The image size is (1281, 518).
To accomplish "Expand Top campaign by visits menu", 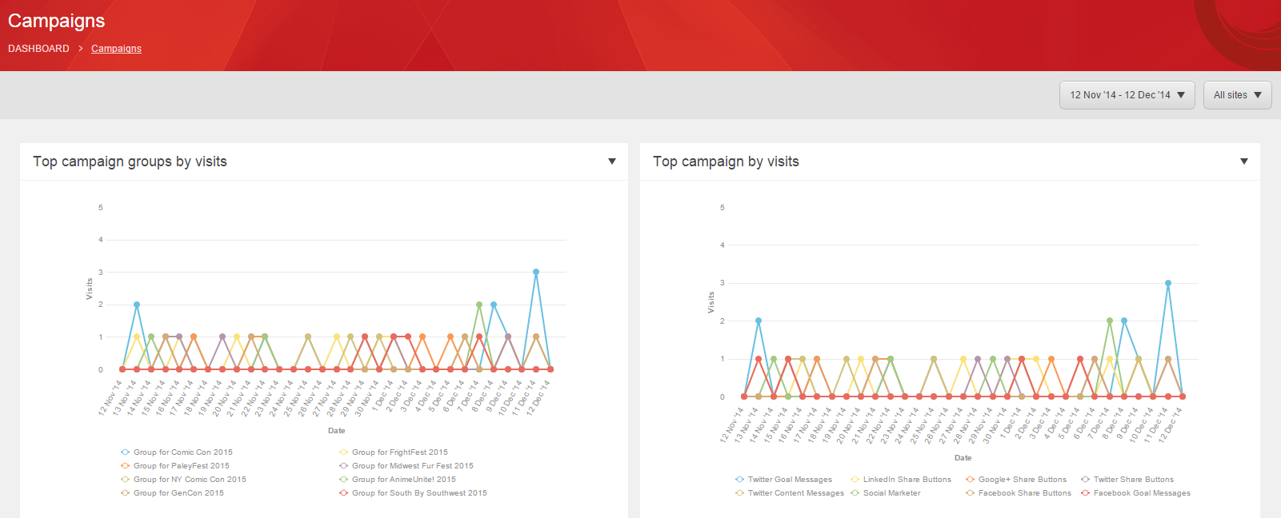I will (x=1244, y=161).
